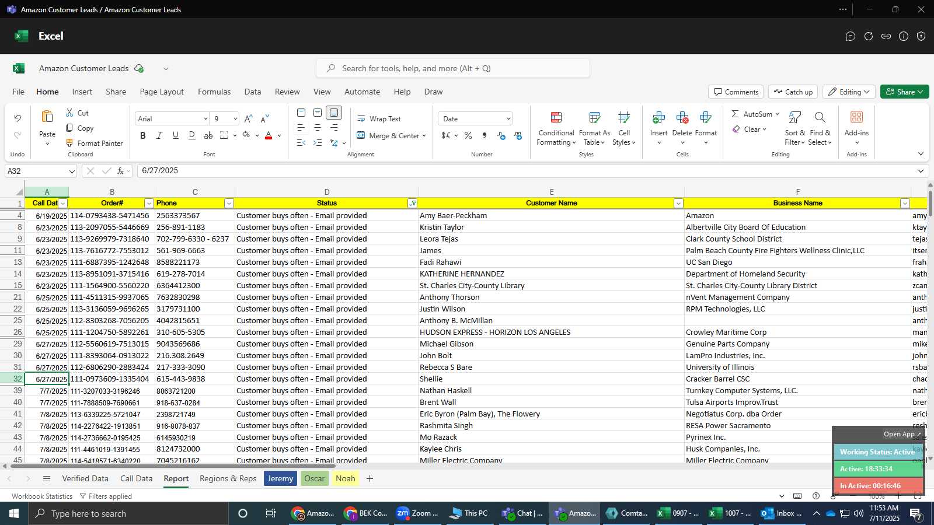Open the Data ribbon tab
The height and width of the screenshot is (525, 934).
[253, 92]
